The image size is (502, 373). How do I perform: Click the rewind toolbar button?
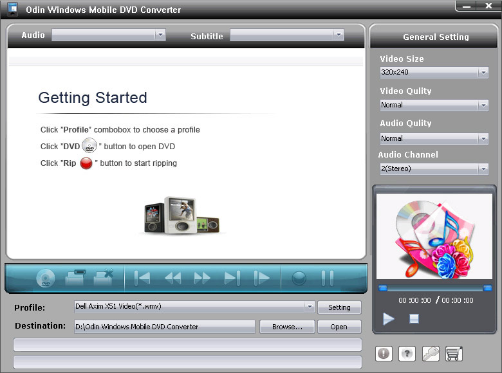[173, 278]
